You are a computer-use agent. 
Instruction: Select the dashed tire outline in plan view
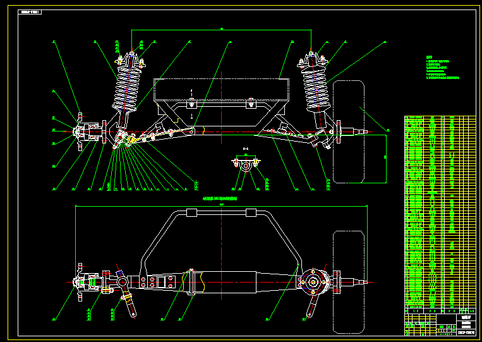click(349, 282)
